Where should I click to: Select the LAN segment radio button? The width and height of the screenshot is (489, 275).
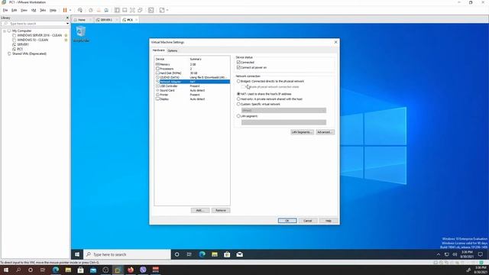click(238, 116)
